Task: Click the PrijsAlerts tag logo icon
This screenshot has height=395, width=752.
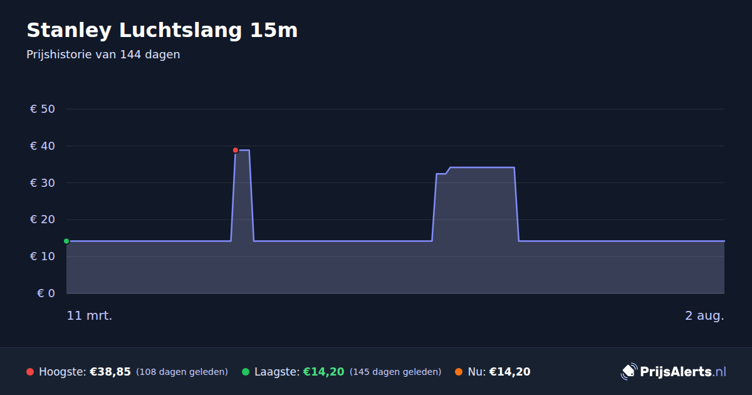Action: tap(629, 372)
